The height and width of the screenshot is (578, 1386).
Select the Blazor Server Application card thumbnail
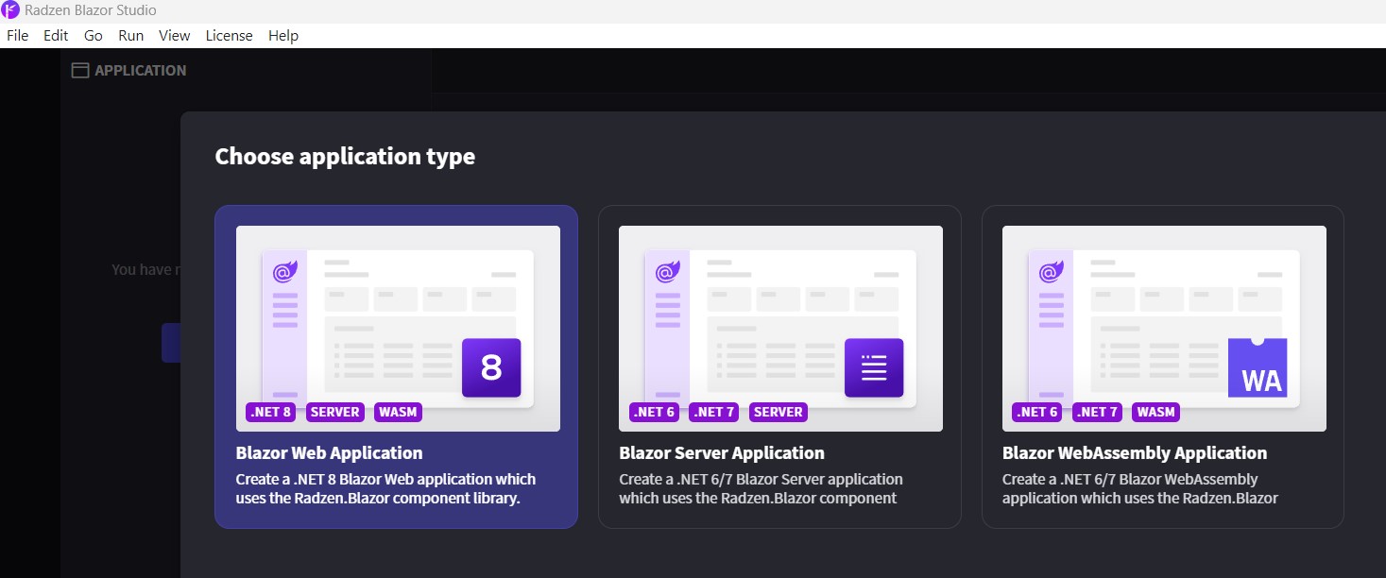[x=780, y=329]
